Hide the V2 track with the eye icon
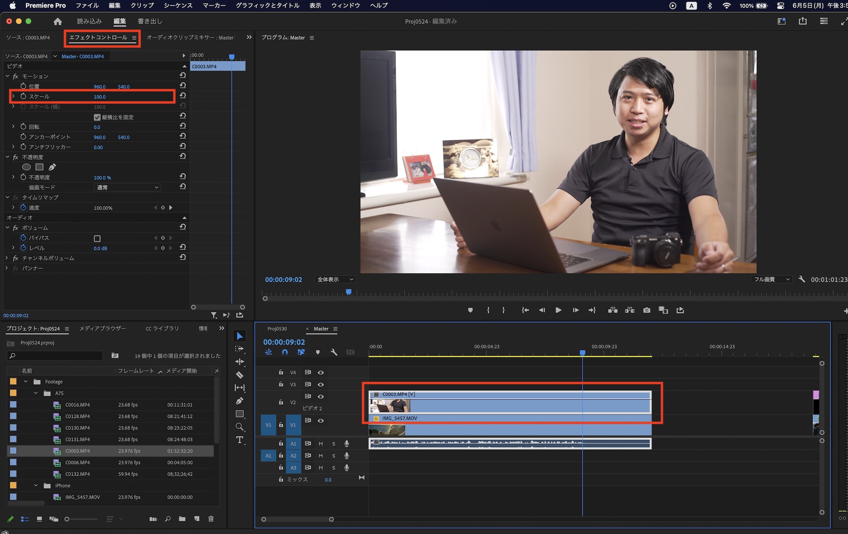The height and width of the screenshot is (534, 848). tap(321, 397)
